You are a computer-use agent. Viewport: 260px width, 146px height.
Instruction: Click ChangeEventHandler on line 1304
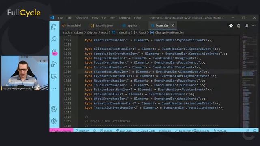pos(110,71)
